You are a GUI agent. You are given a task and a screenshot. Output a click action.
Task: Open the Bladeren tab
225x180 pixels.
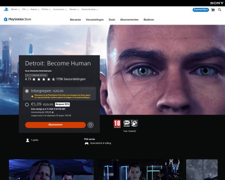[x=149, y=20]
